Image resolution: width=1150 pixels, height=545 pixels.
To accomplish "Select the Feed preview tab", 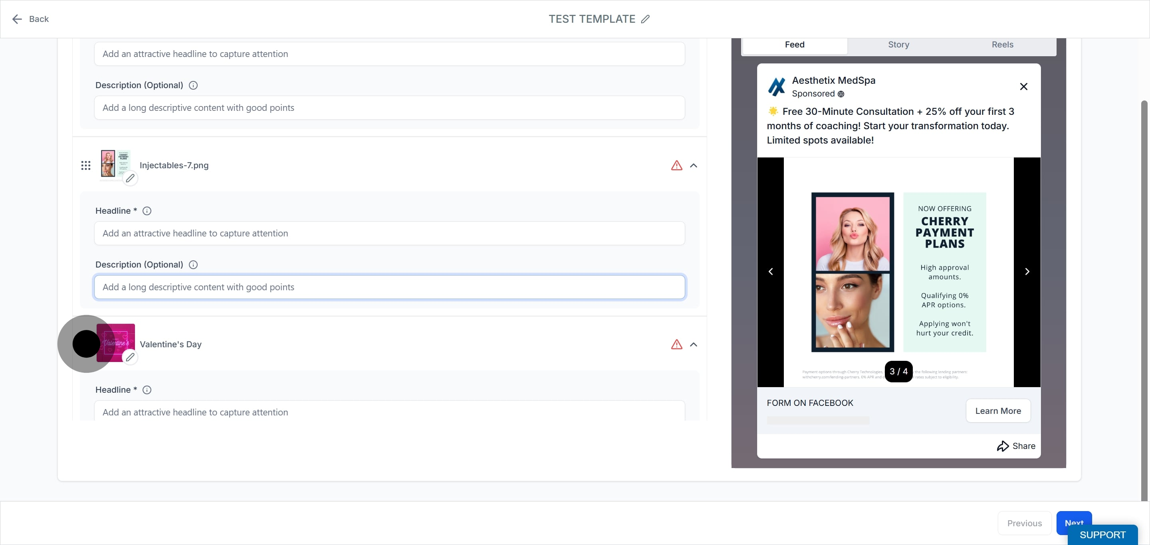I will 794,45.
